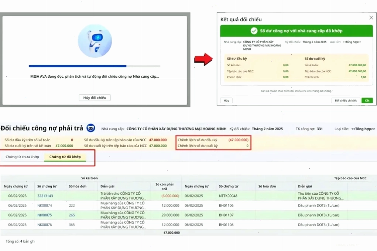Viewport: 377px width, 251px height.
Task: Click the (47.000.000) opening balance difference
Action: pos(238,140)
